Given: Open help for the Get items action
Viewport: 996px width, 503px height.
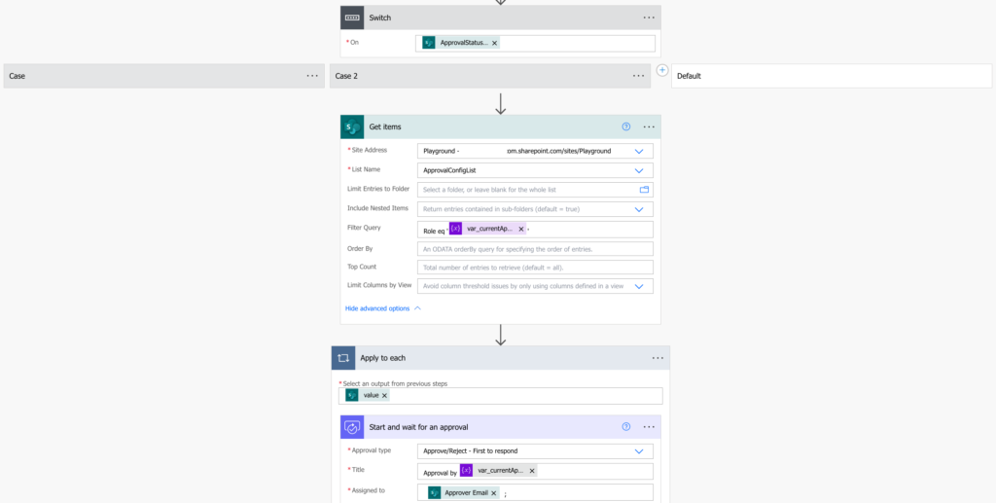Looking at the screenshot, I should coord(626,127).
